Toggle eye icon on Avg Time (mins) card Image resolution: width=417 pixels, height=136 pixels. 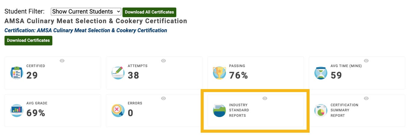click(x=366, y=61)
